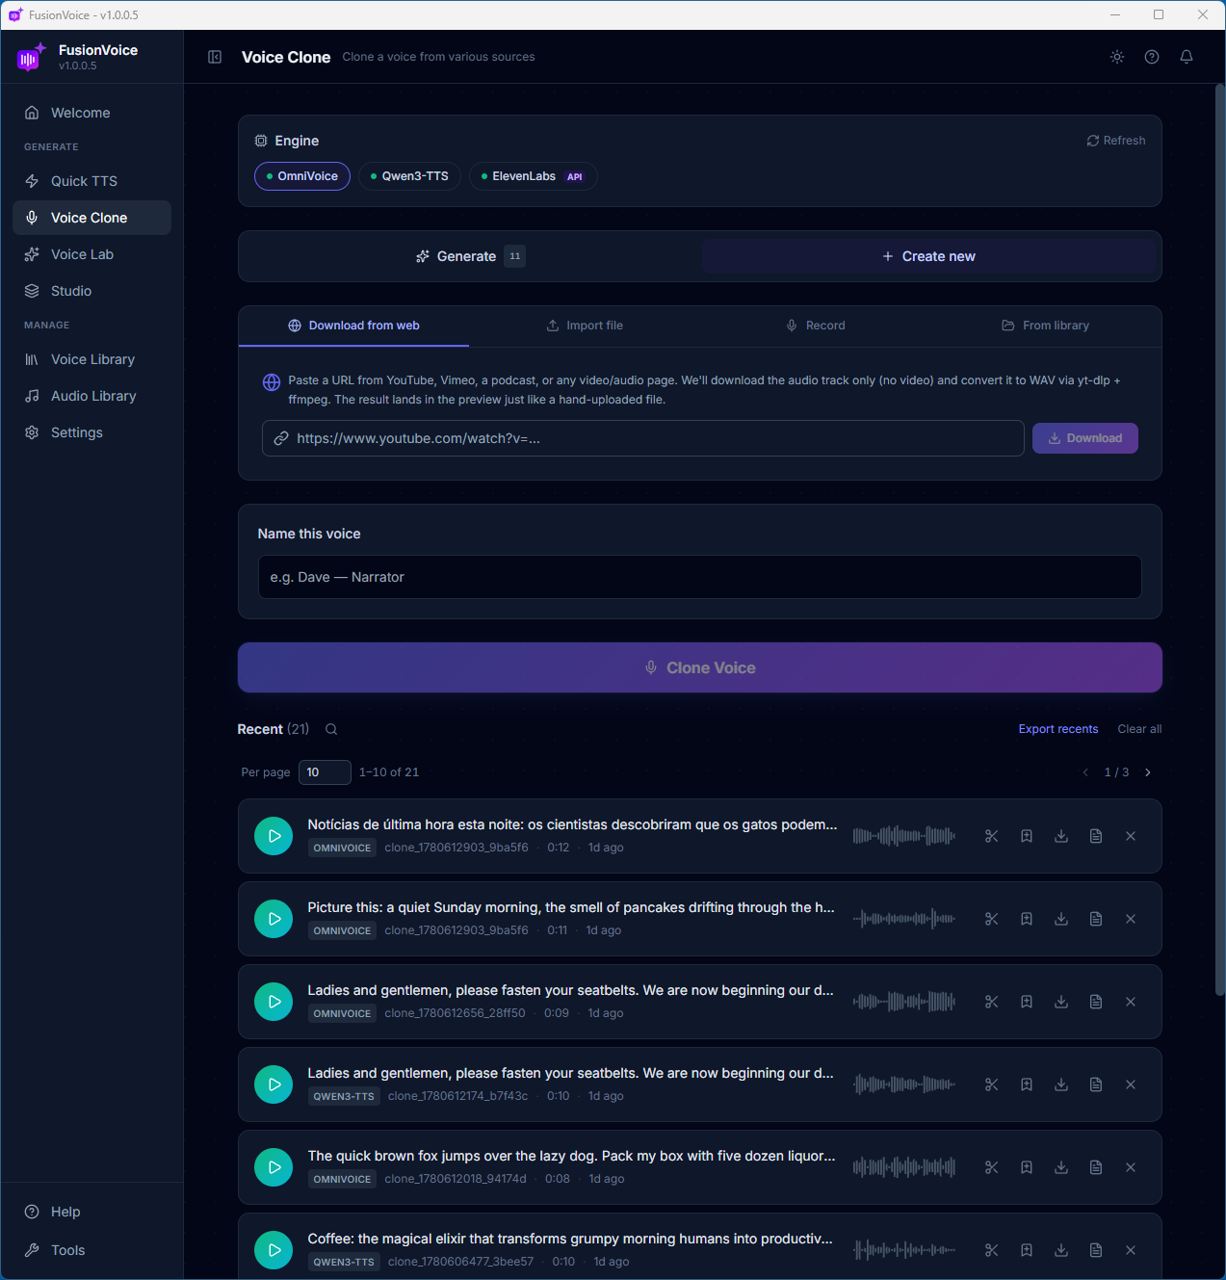Trim the Picture this clip with scissors
This screenshot has width=1226, height=1280.
[992, 919]
